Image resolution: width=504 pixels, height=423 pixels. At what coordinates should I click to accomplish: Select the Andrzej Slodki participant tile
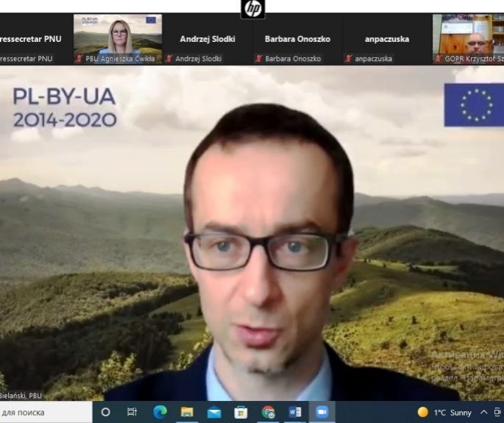pos(207,39)
